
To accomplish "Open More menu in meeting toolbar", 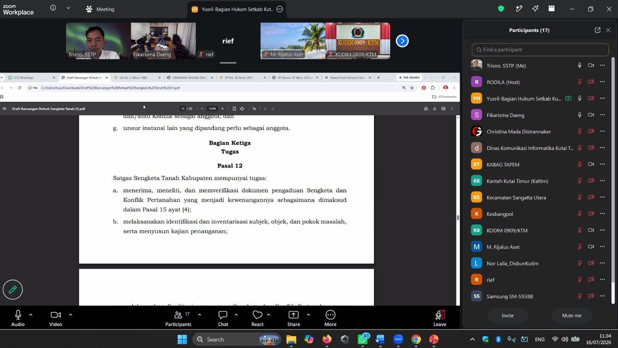I will 330,318.
